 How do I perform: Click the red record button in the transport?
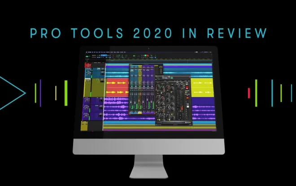[148, 56]
